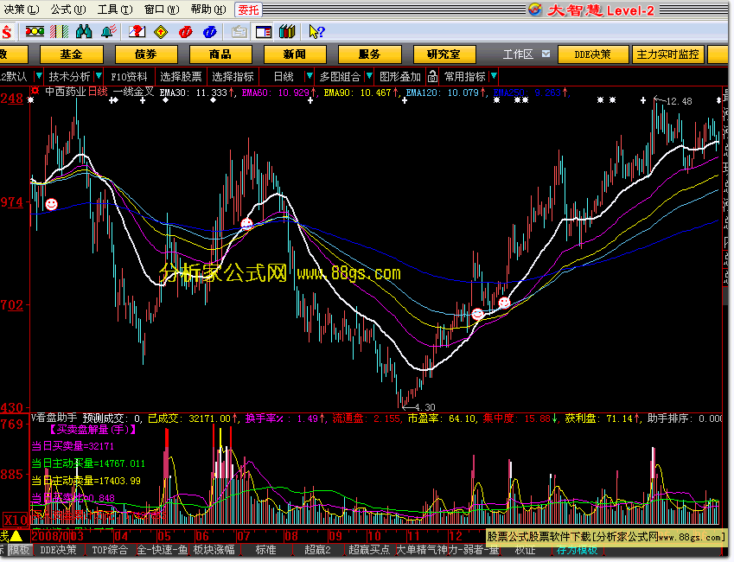734x562 pixels.
Task: Click the 4.30 low price label
Action: click(424, 407)
